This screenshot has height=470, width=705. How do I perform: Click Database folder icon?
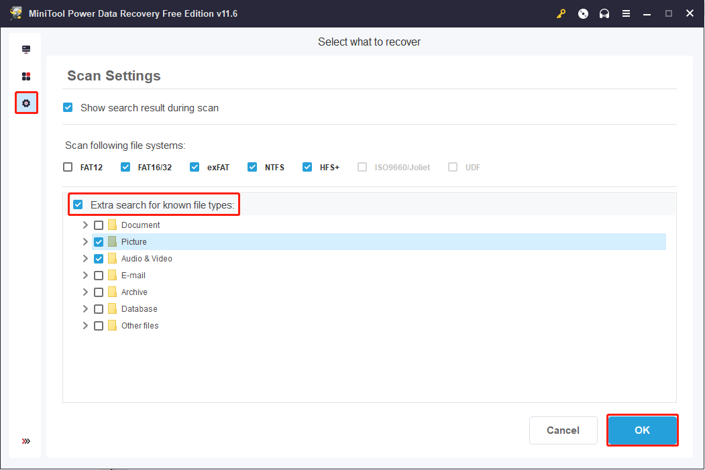[113, 308]
